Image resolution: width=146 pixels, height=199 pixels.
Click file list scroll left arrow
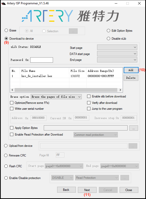pyautogui.click(x=12, y=90)
